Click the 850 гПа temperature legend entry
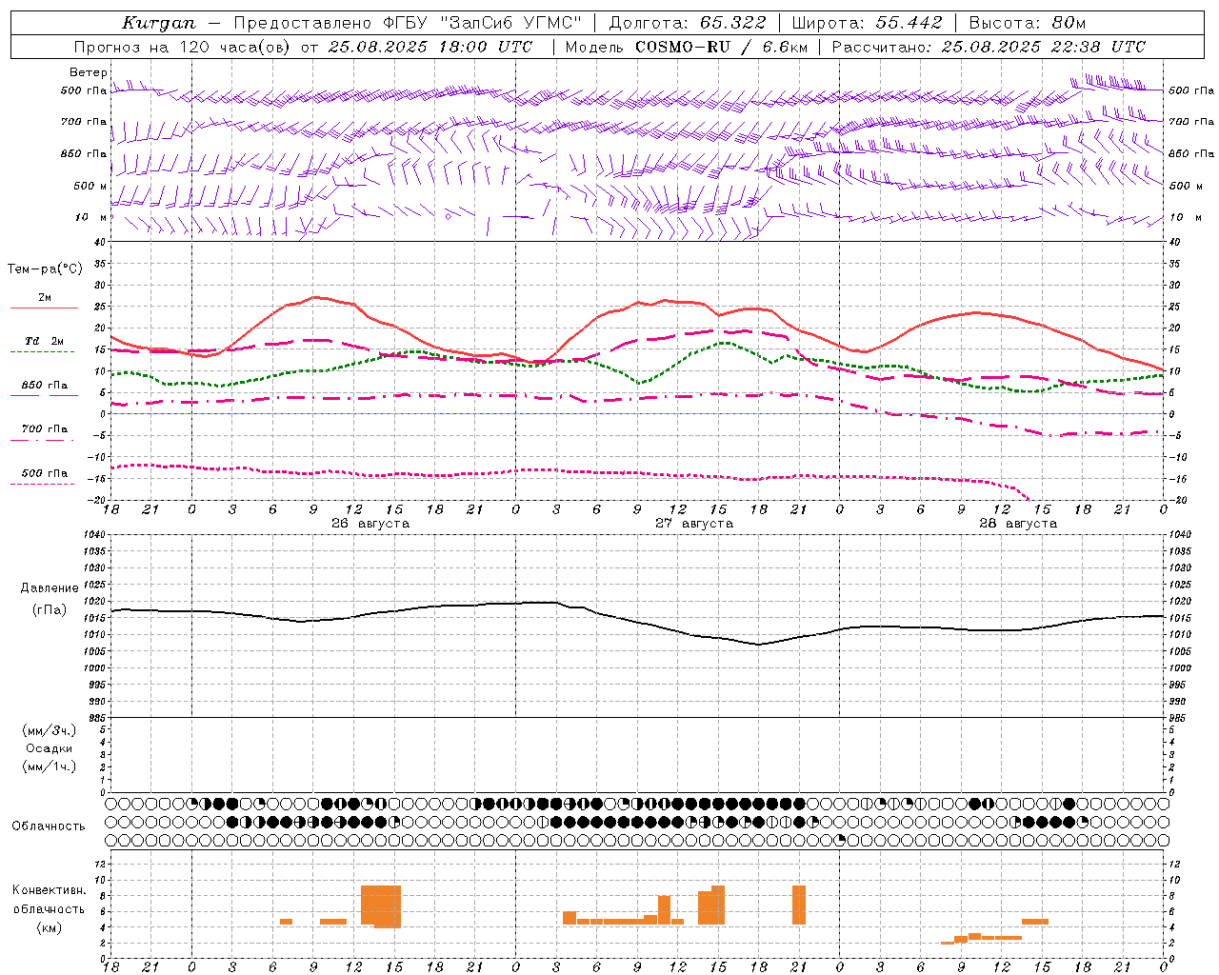Image resolution: width=1219 pixels, height=975 pixels. tap(44, 386)
